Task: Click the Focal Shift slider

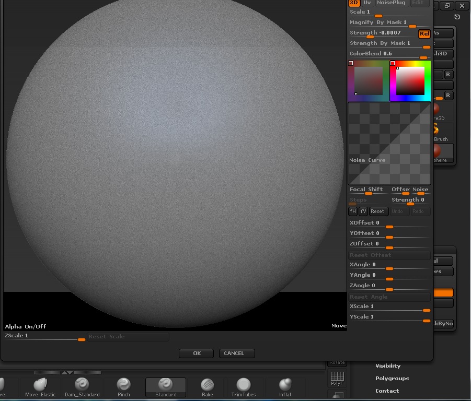Action: 369,190
